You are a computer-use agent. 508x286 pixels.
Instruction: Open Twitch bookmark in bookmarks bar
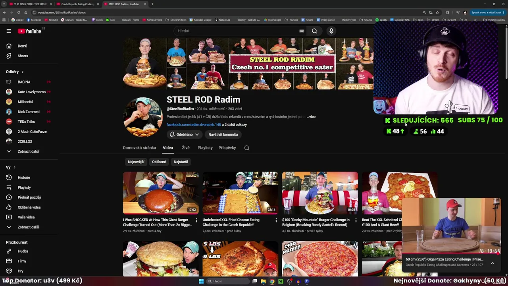pos(97,20)
